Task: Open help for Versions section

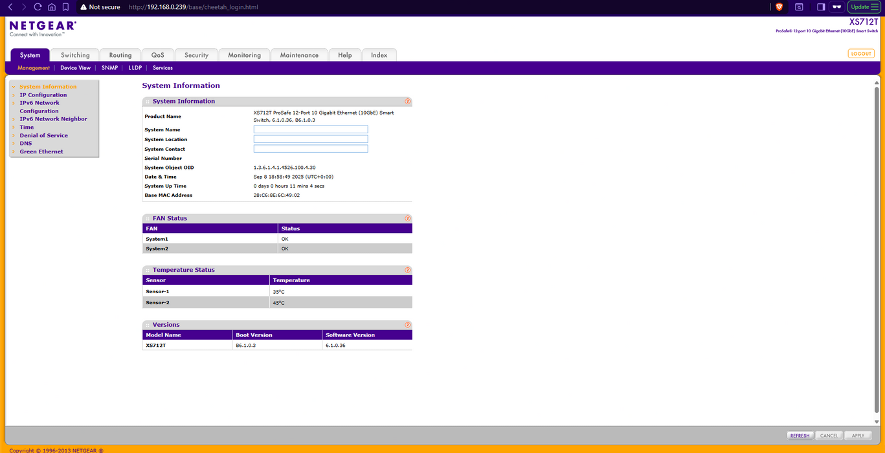Action: click(x=407, y=325)
